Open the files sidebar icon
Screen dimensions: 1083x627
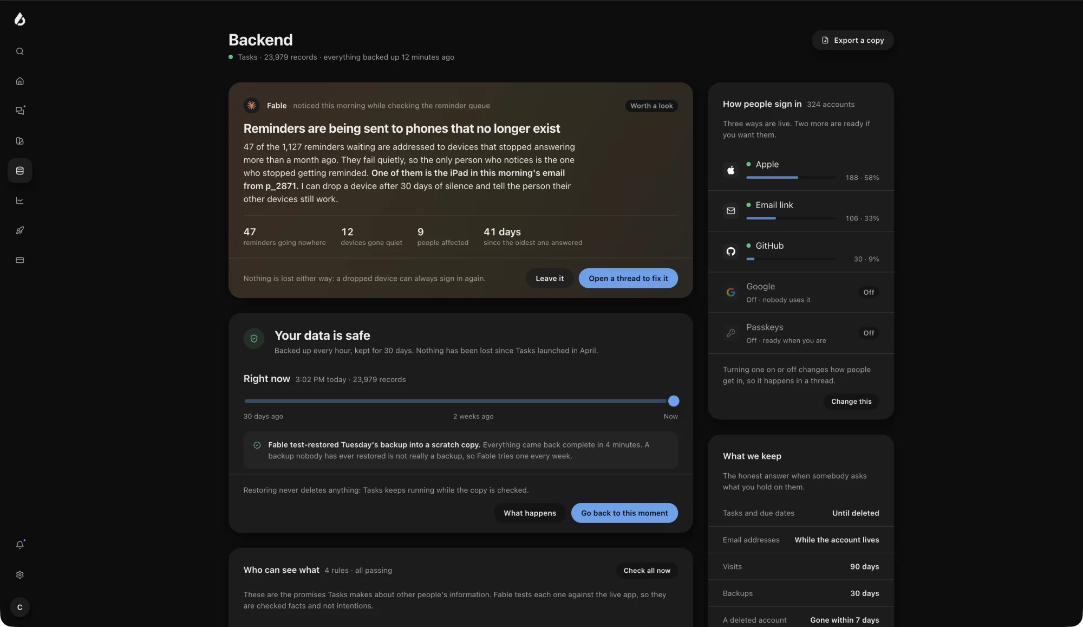tap(19, 141)
